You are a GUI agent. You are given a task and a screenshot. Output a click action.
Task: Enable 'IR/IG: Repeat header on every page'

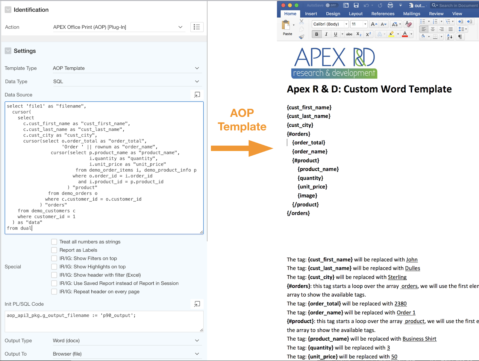[x=54, y=292]
